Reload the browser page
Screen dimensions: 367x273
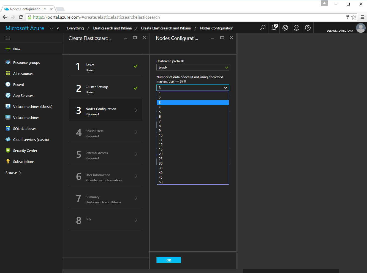pyautogui.click(x=21, y=17)
